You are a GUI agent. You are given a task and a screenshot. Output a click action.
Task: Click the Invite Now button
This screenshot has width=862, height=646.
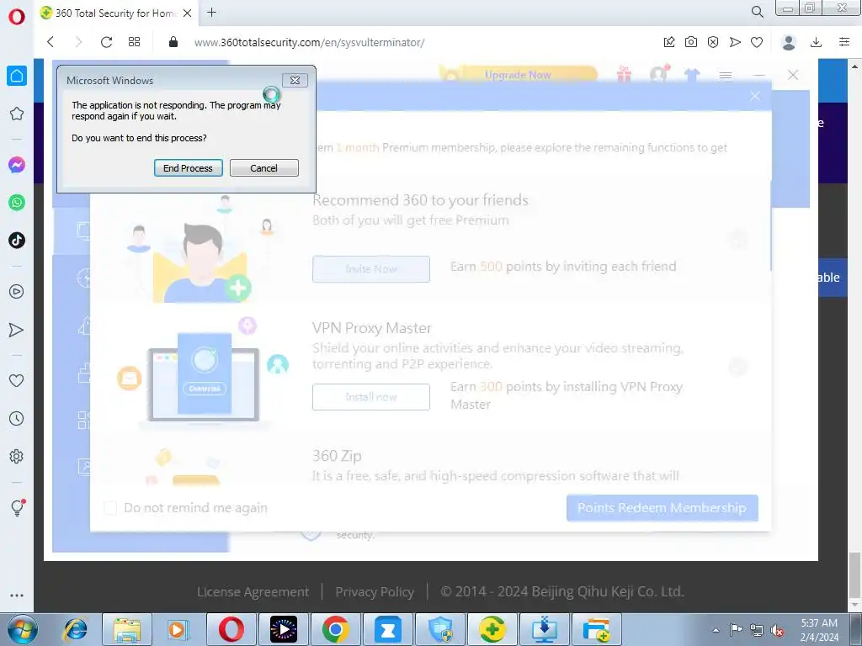tap(371, 269)
